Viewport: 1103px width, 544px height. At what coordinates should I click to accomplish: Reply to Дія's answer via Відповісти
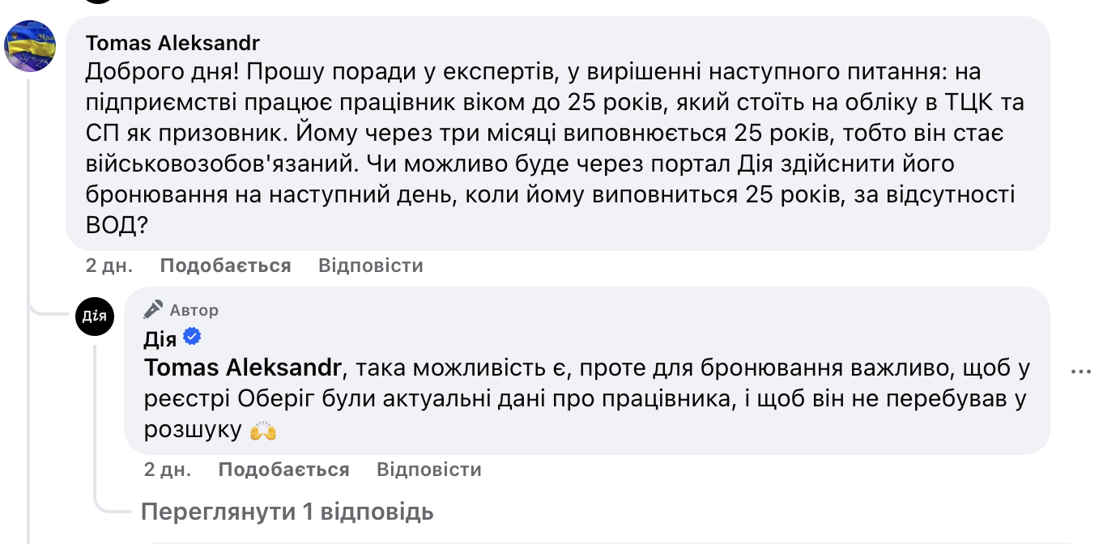coord(429,470)
